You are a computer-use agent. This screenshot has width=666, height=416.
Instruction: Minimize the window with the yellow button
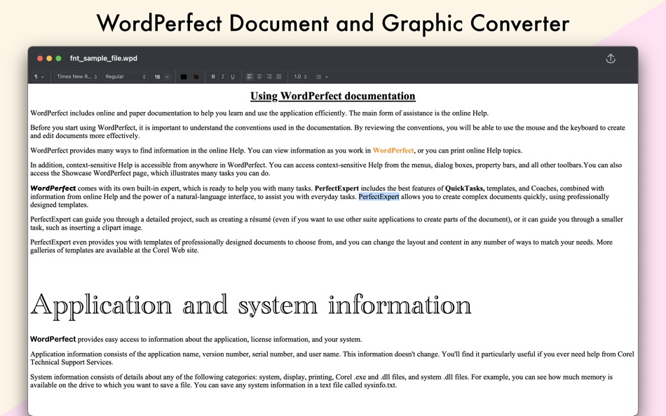[49, 58]
